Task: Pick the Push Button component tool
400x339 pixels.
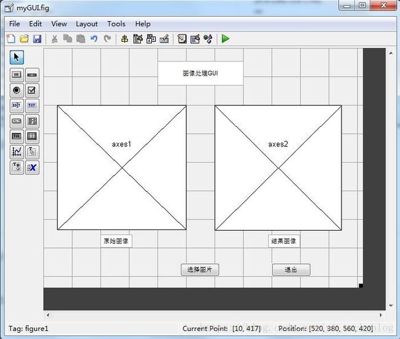Action: pyautogui.click(x=17, y=75)
